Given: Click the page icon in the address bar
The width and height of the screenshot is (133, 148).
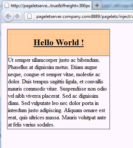Looking at the screenshot, I should point(29,16).
